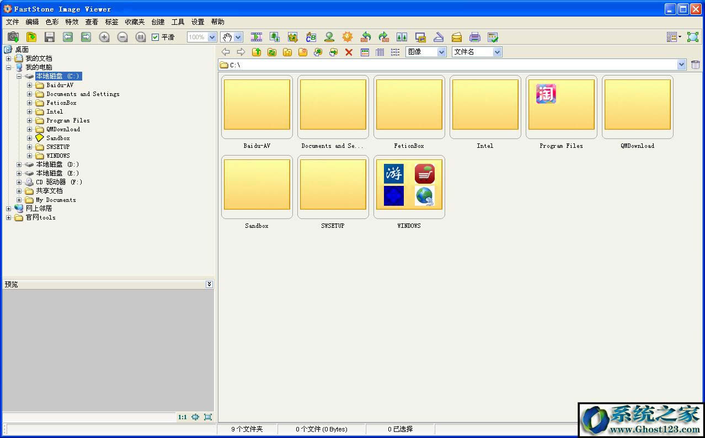Start the slideshow from the toolbar

257,37
